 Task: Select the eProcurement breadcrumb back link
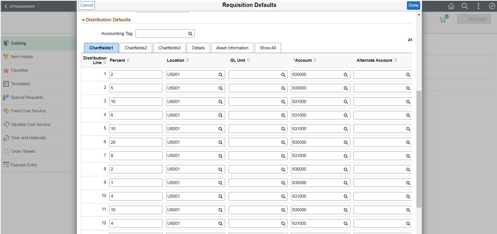pyautogui.click(x=20, y=6)
